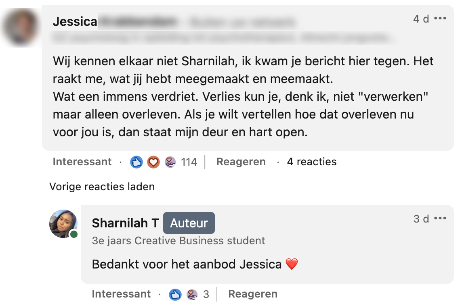Open Jessica's profile via her name

click(x=75, y=22)
